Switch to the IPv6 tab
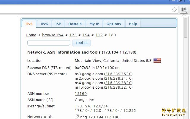Image resolution: width=190 pixels, height=119 pixels. tap(44, 24)
